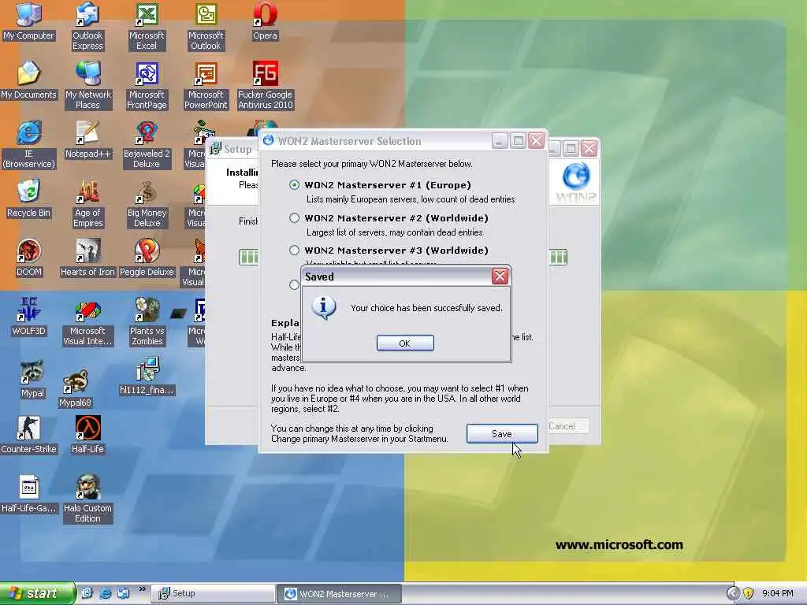Open the Antivirus 2010 FG icon
Viewport: 807px width, 605px height.
(x=265, y=85)
